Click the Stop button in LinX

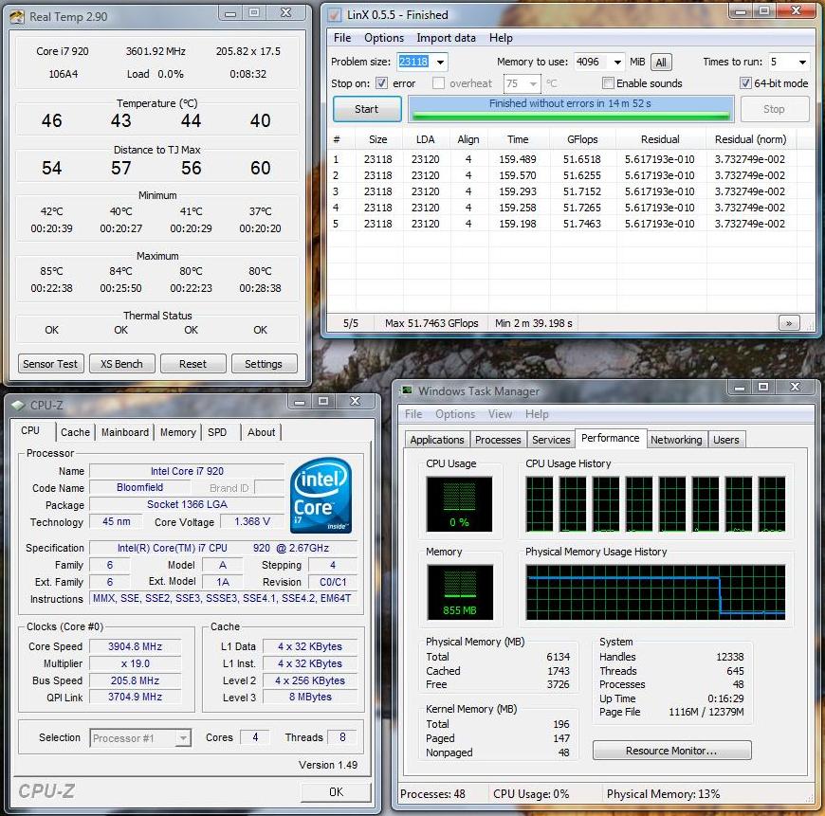click(x=774, y=109)
